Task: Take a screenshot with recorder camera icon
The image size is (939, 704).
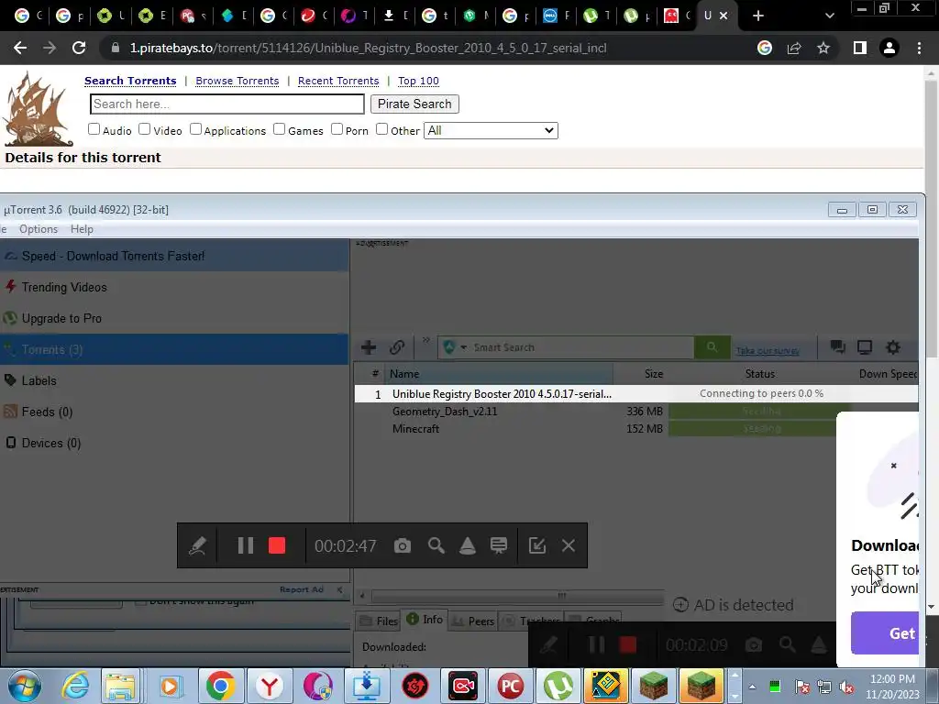Action: tap(403, 545)
